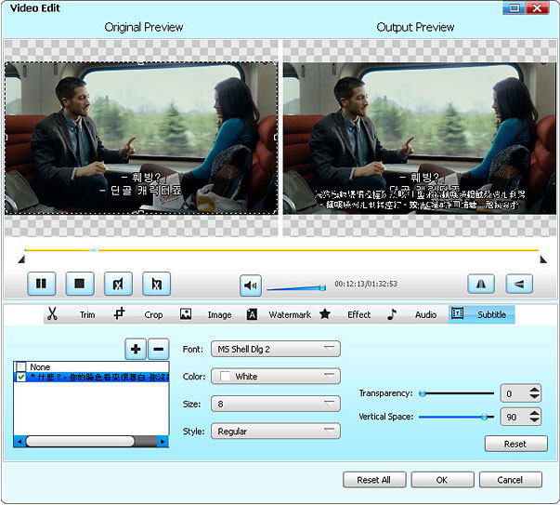Screen dimensions: 560x505
Task: Click the Vertical Space value field 90
Action: [x=514, y=417]
